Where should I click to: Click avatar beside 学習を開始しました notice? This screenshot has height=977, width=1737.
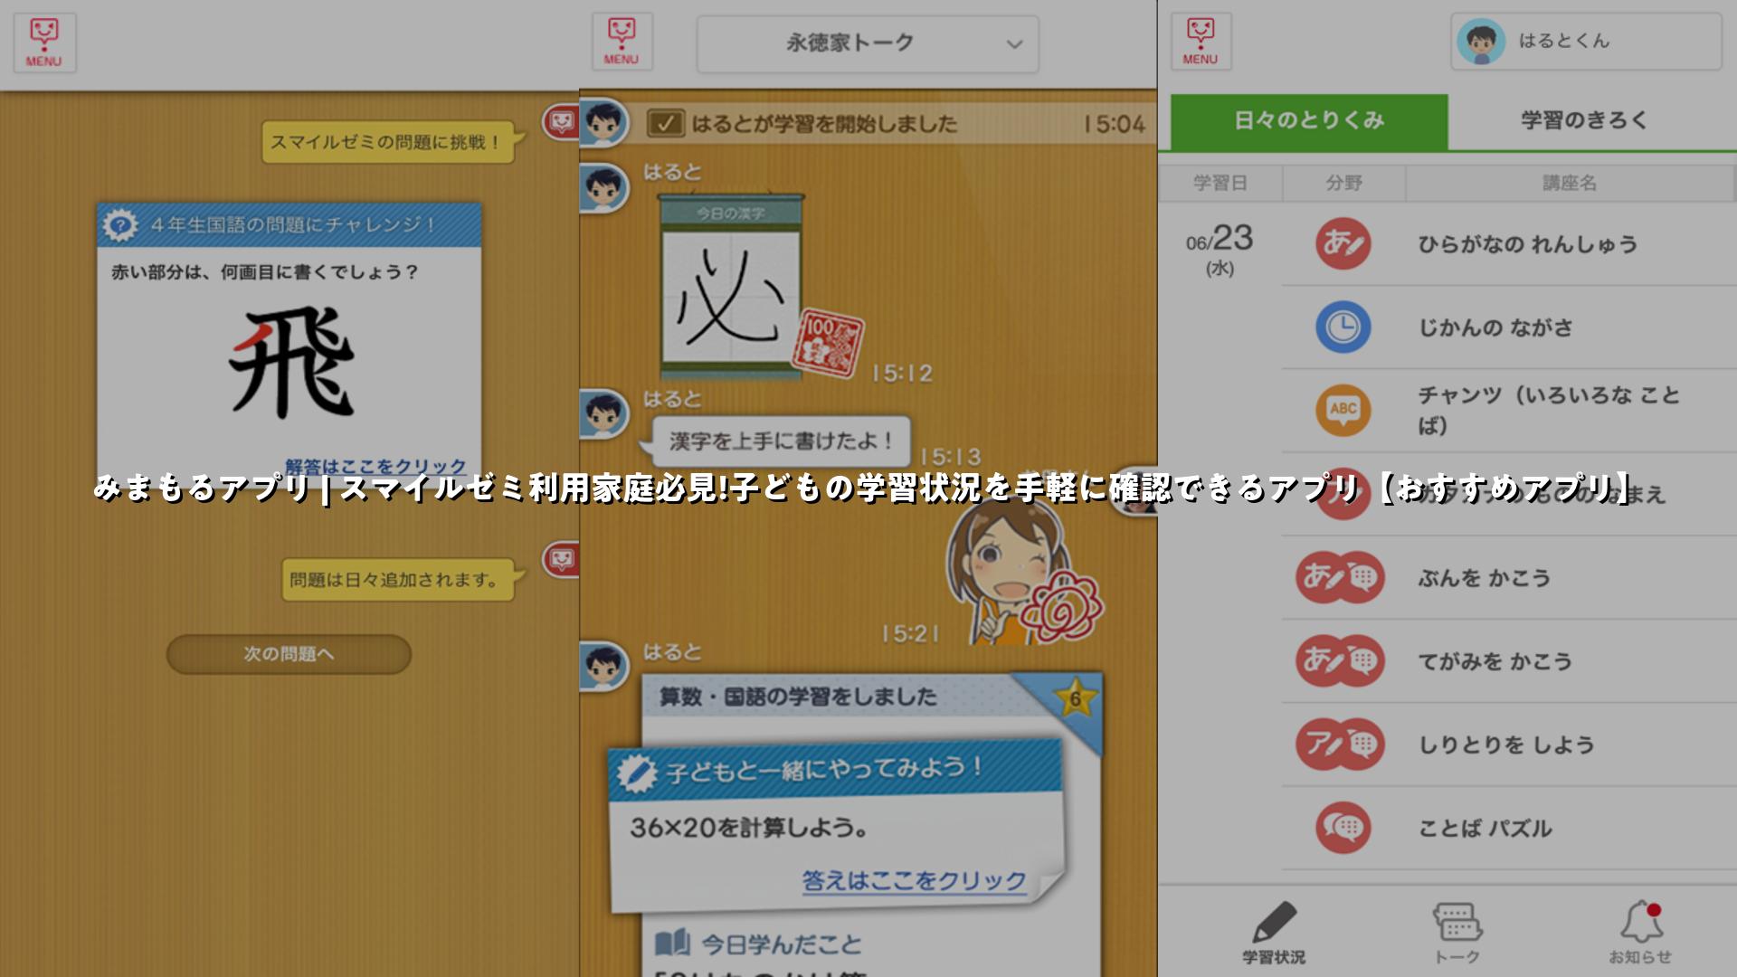click(603, 121)
